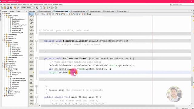Select MySQL.java in DB package
The image size is (194, 109).
tap(15, 82)
